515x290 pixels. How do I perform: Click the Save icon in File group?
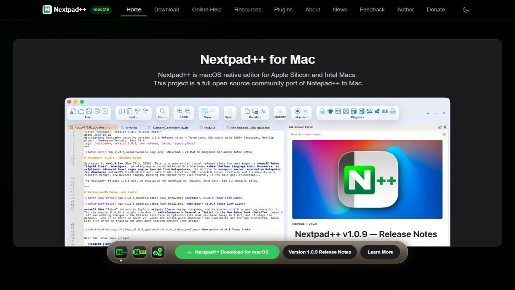coord(89,111)
